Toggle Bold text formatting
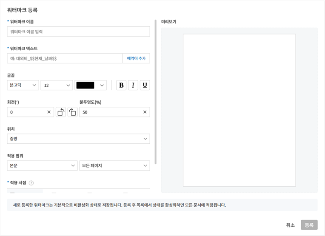The width and height of the screenshot is (325, 236). tap(122, 85)
